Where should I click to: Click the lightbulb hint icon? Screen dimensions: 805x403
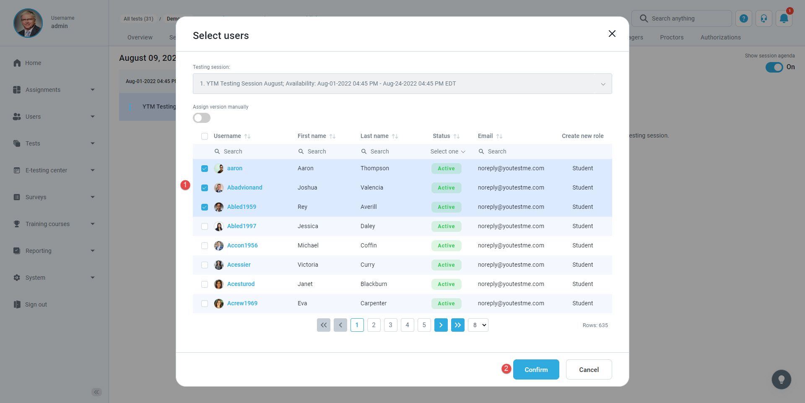[x=781, y=380]
